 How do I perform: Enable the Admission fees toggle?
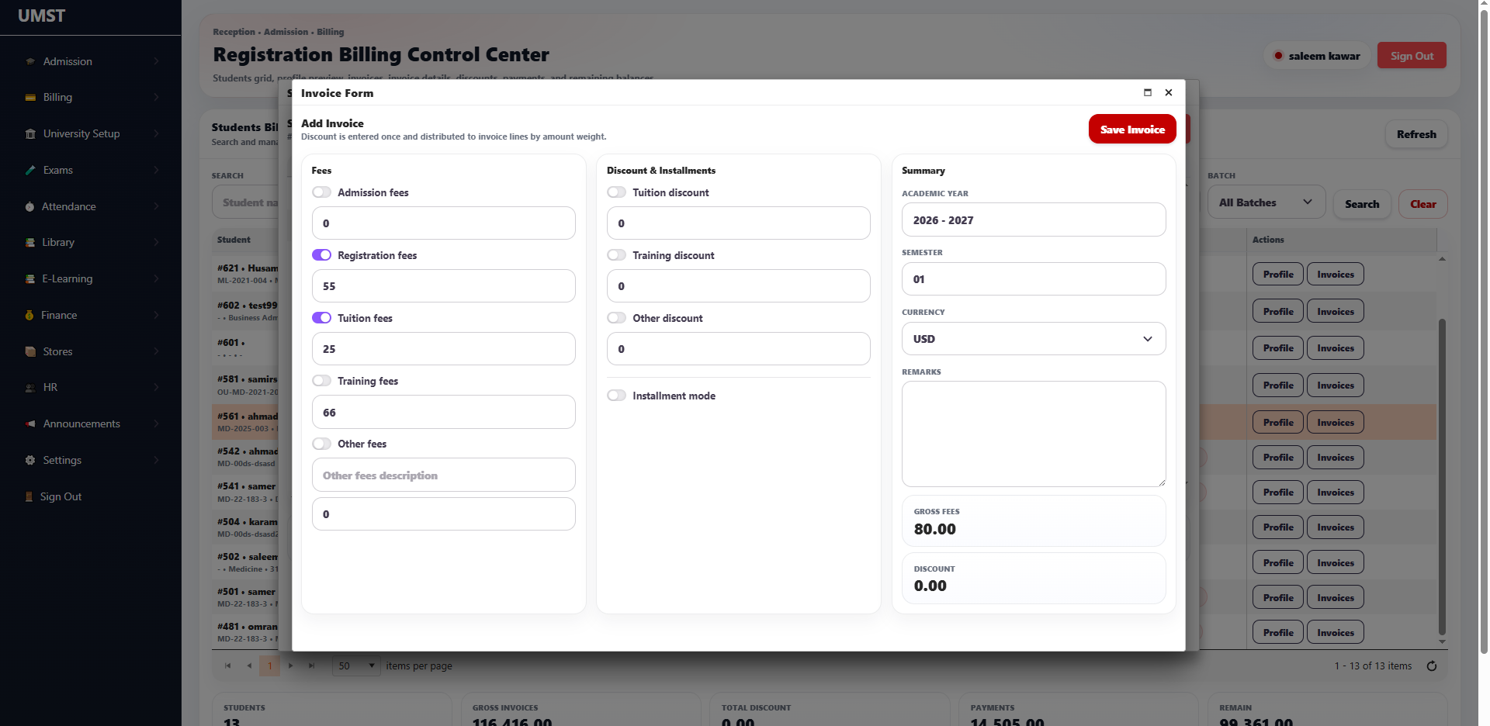tap(321, 192)
